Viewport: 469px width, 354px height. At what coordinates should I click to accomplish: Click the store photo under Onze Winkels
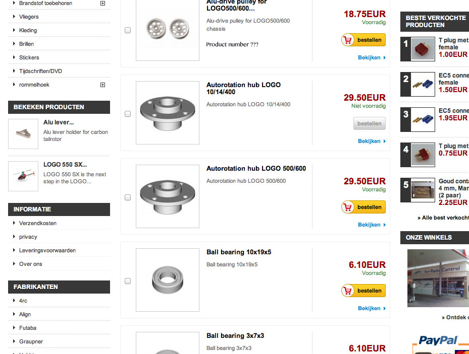pyautogui.click(x=438, y=278)
